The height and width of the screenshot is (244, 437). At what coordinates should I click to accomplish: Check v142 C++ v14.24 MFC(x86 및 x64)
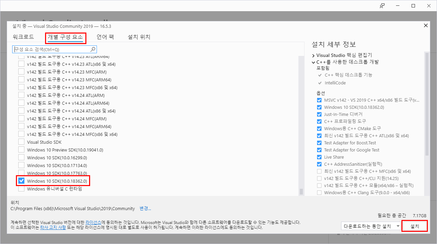21,134
